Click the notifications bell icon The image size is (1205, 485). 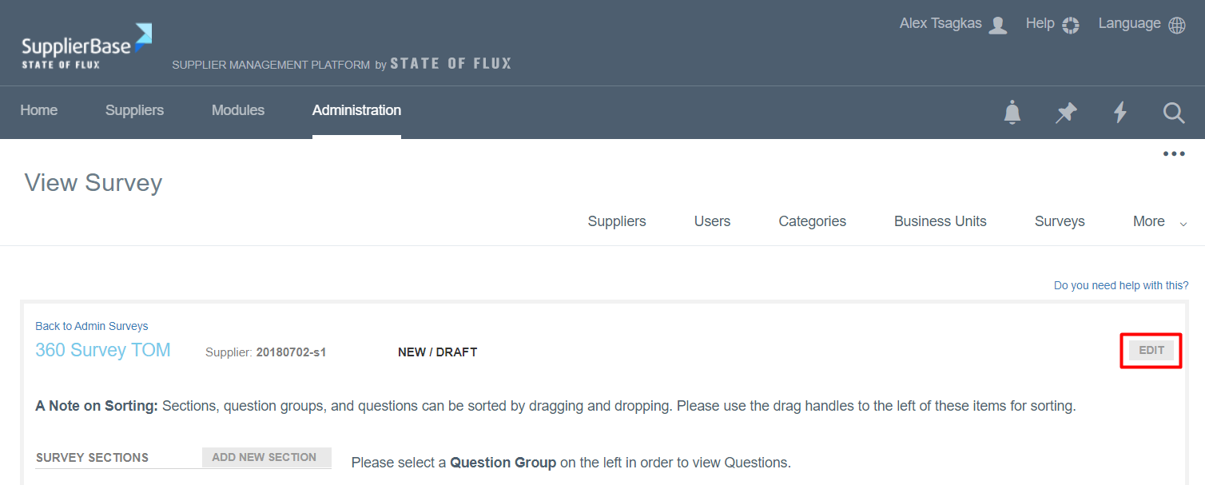click(1012, 113)
